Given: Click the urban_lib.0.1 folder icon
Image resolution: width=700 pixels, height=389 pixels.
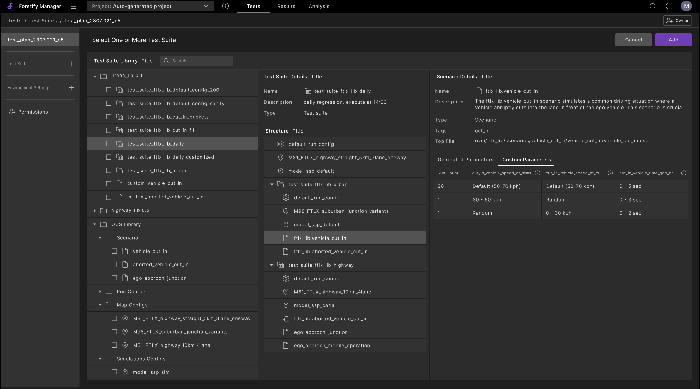Looking at the screenshot, I should pyautogui.click(x=103, y=76).
